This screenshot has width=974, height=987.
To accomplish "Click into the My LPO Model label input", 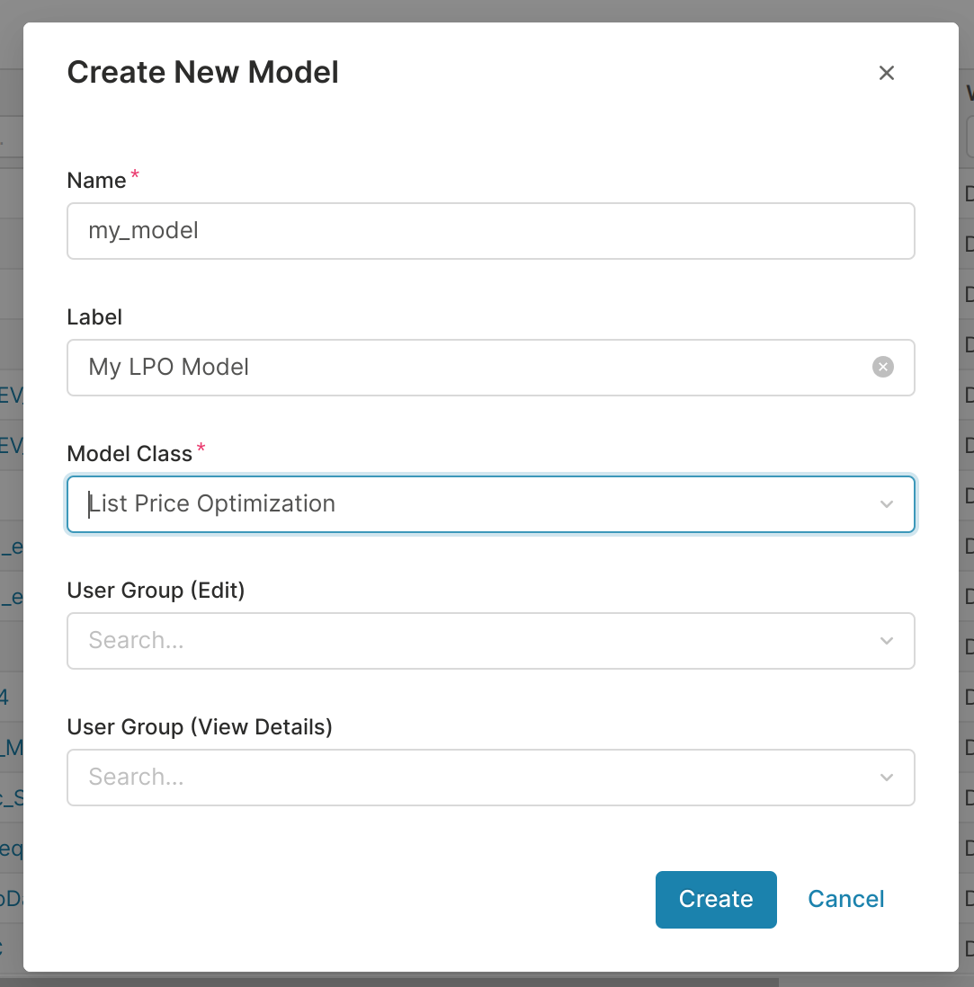I will click(x=468, y=368).
